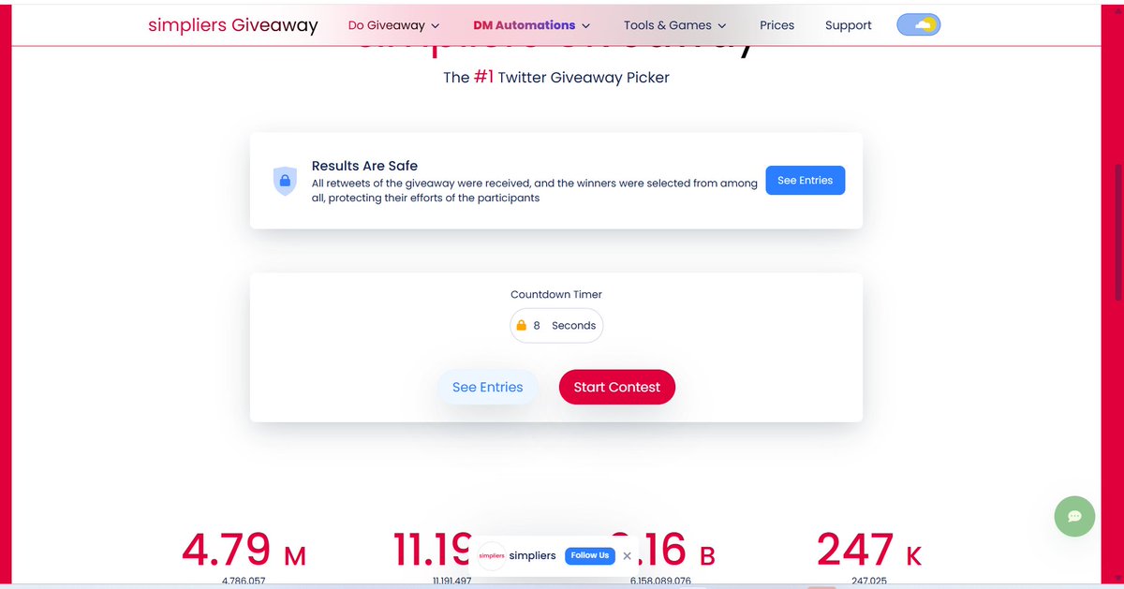Click the 247 K statistic
The width and height of the screenshot is (1124, 589).
pos(869,550)
